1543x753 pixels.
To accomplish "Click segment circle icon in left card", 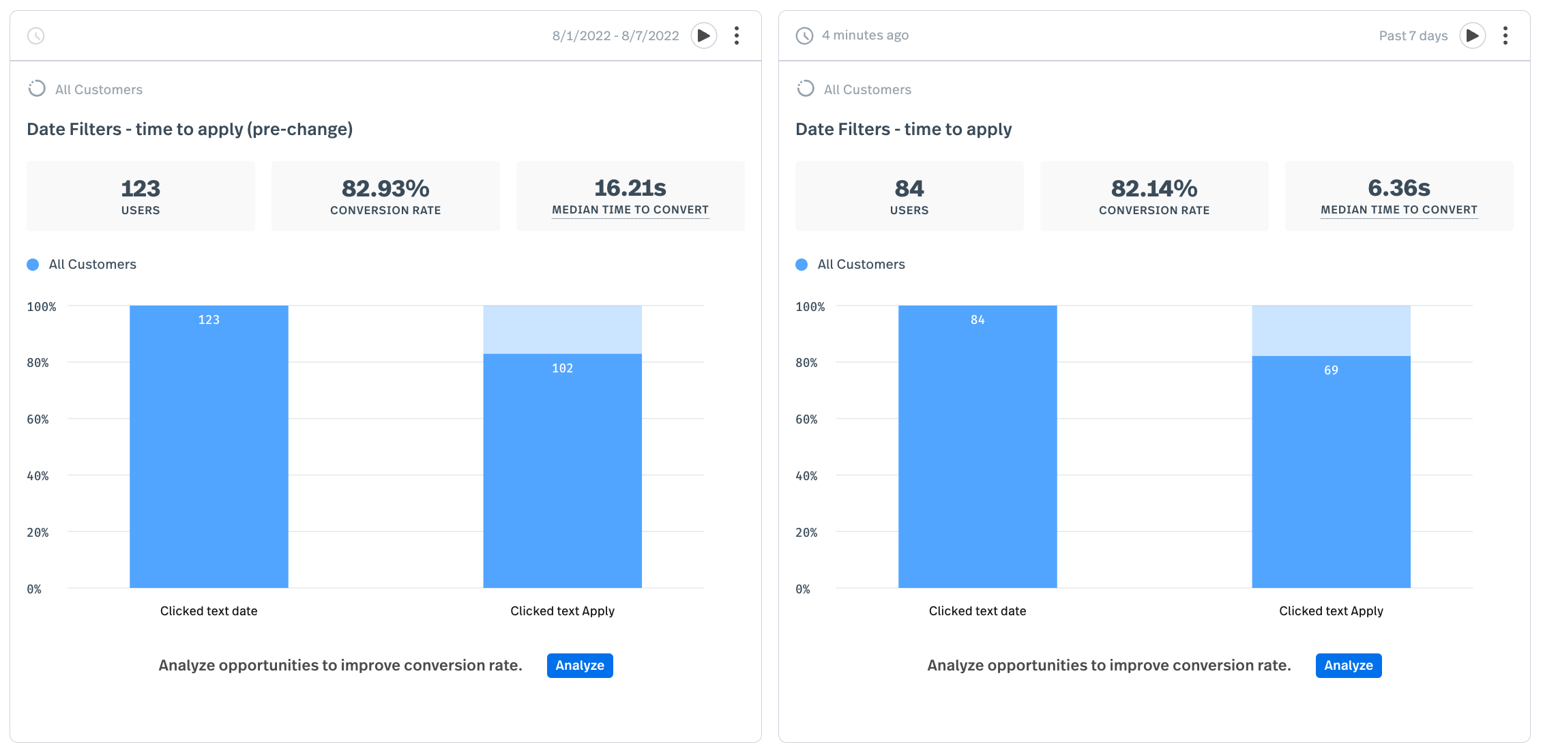I will click(37, 89).
